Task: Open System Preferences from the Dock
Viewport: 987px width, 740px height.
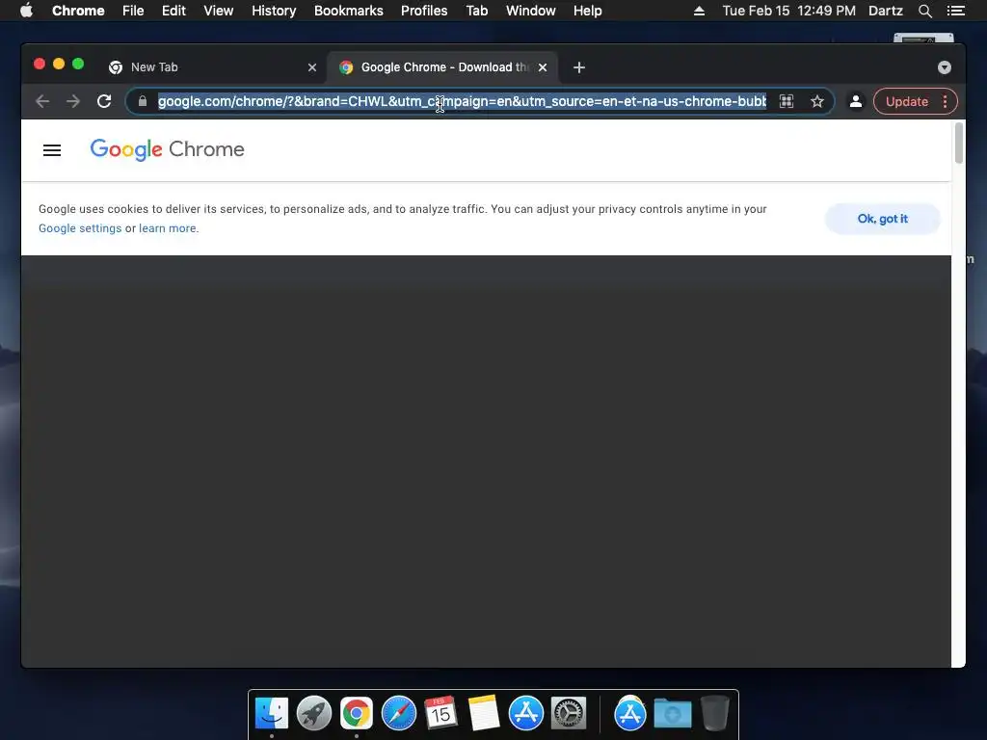Action: click(x=569, y=713)
